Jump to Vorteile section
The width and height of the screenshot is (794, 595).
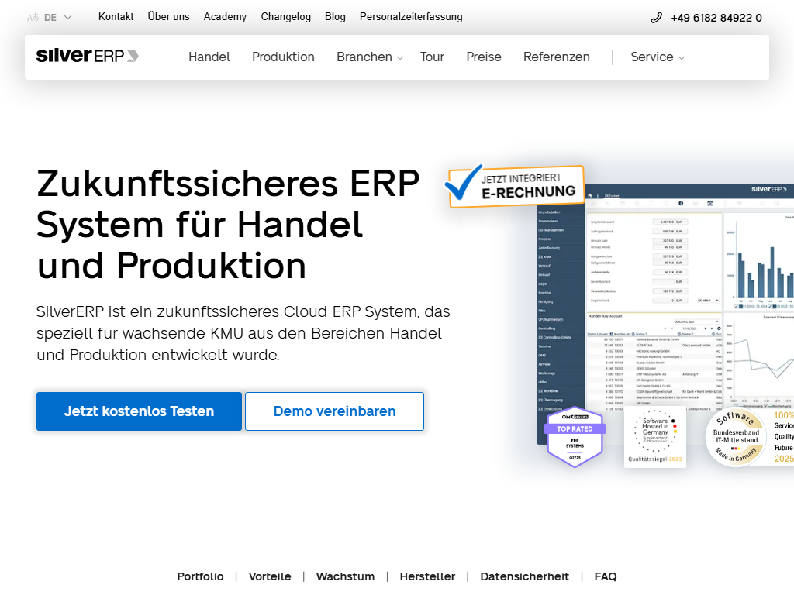pos(270,576)
